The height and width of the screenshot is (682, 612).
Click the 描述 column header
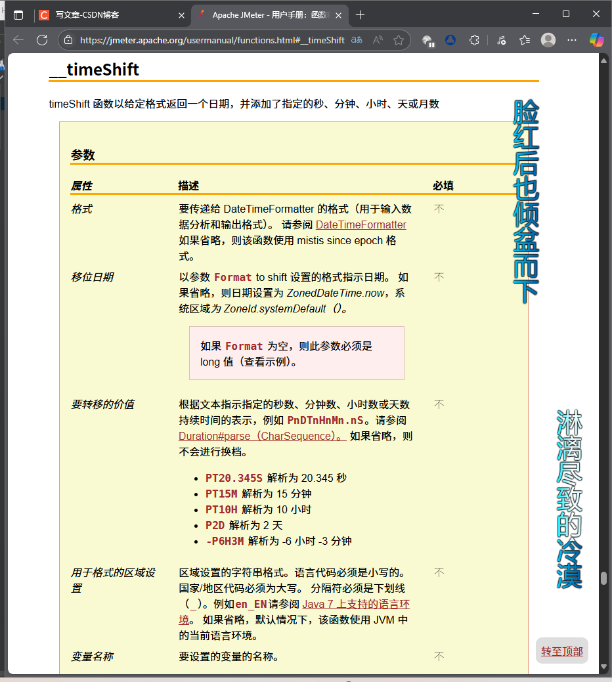[x=188, y=186]
